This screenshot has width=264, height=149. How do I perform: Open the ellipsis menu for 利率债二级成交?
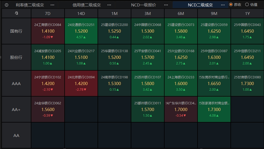52,5
